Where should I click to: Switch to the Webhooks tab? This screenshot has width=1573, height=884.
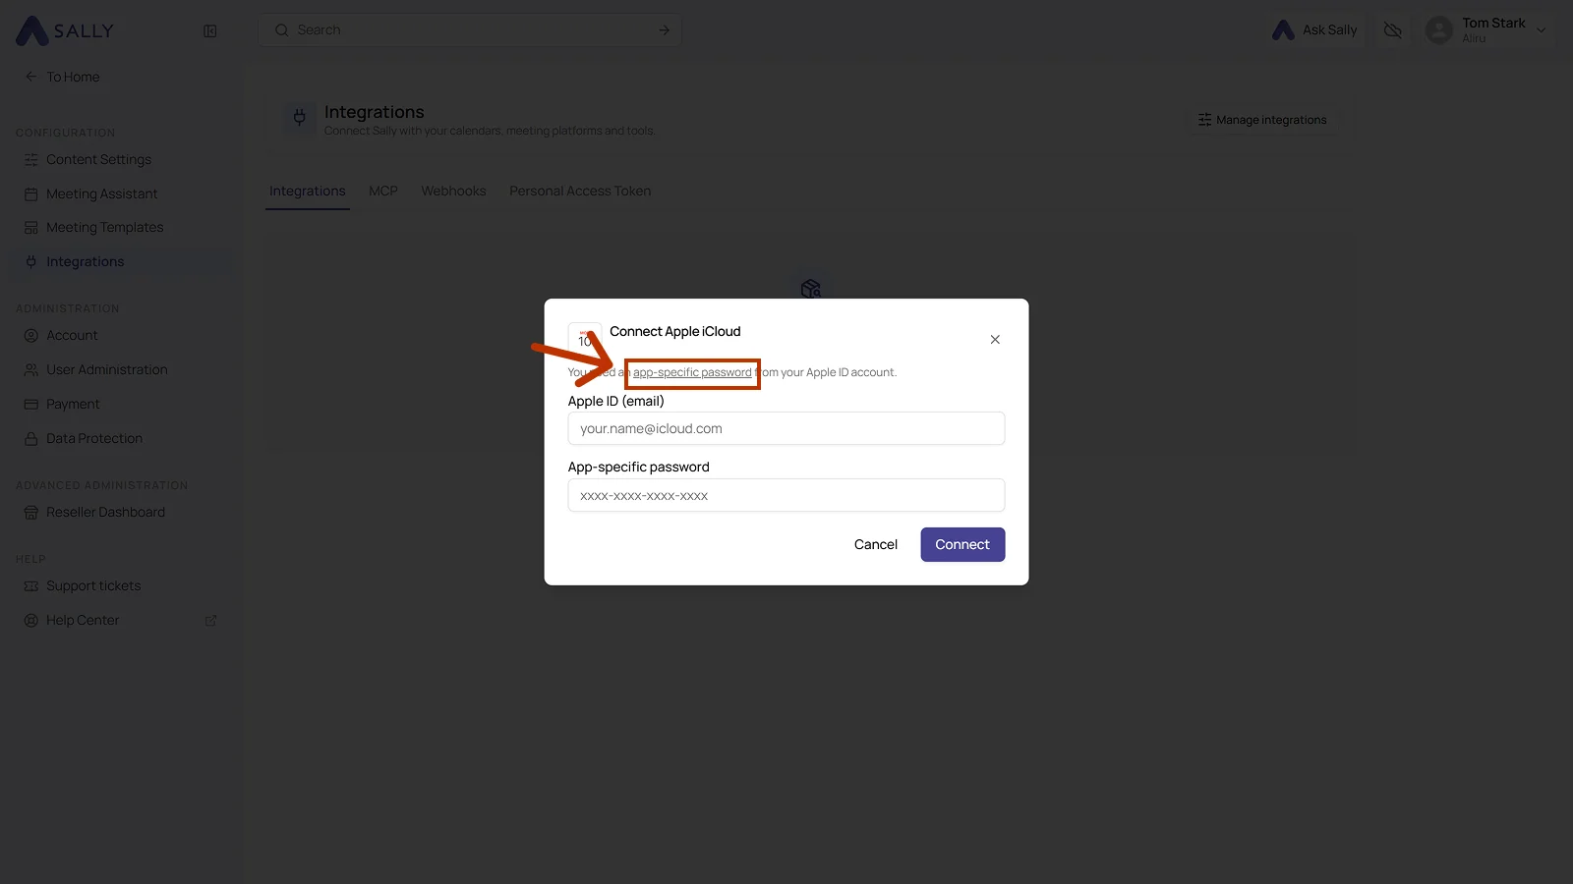453,192
